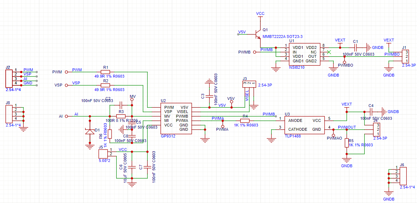Click the D1 diode symbol
Image resolution: width=417 pixels, height=203 pixels.
click(89, 131)
